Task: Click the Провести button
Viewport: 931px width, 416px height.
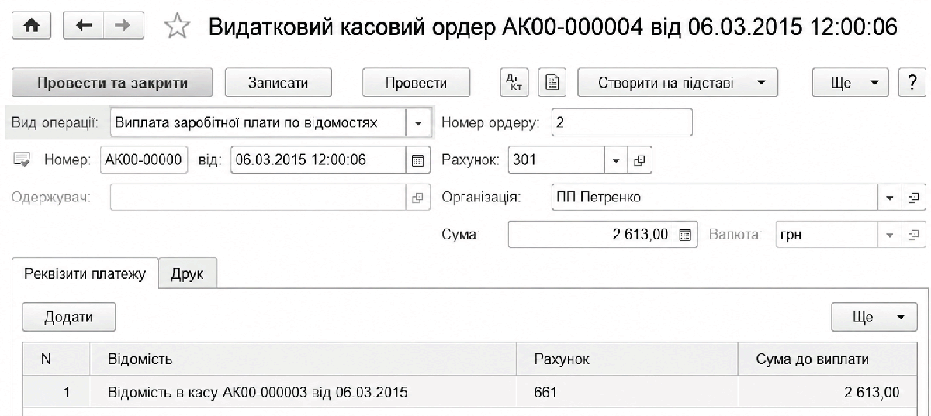Action: [417, 82]
